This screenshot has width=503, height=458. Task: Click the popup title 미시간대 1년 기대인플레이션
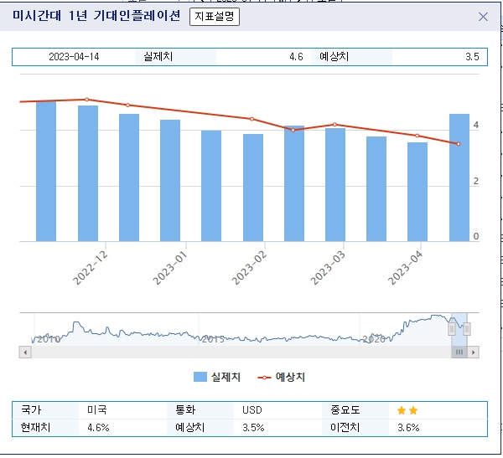coord(96,15)
